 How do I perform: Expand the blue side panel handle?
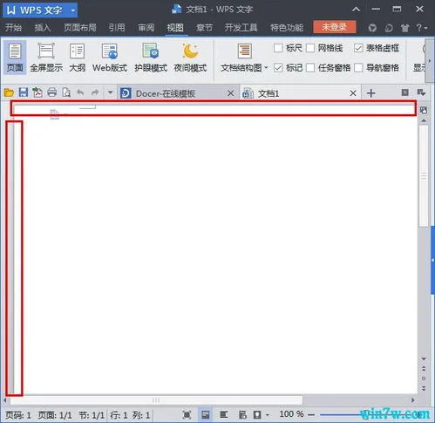pos(432,260)
